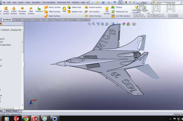
Task: Click the Undo icon in top toolbar
Action: tap(115, 2)
